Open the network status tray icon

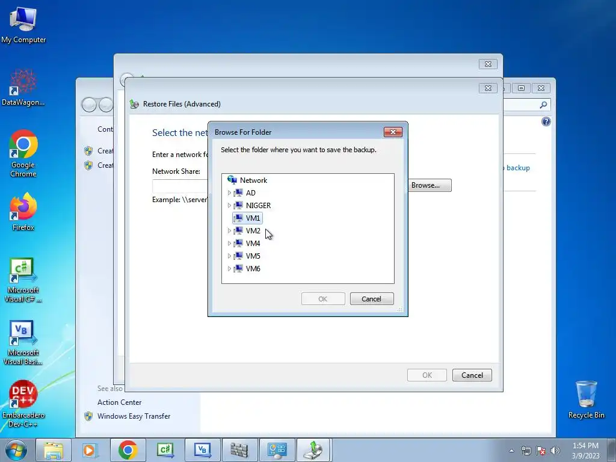point(526,451)
